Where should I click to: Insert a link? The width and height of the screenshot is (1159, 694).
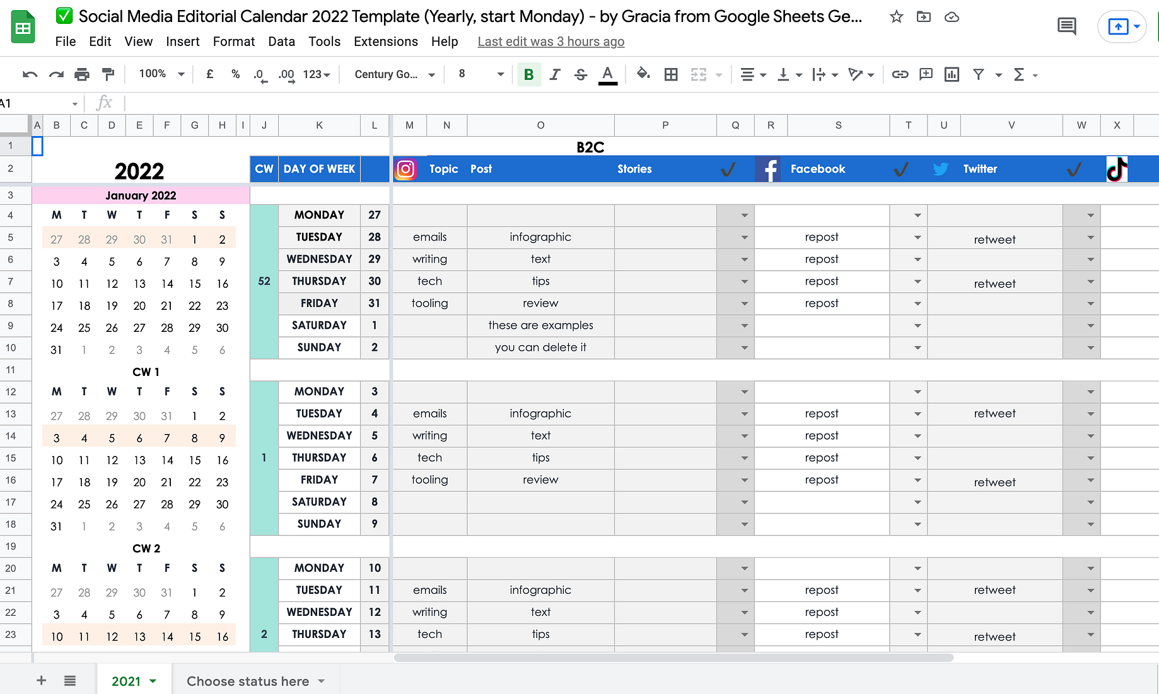(900, 74)
